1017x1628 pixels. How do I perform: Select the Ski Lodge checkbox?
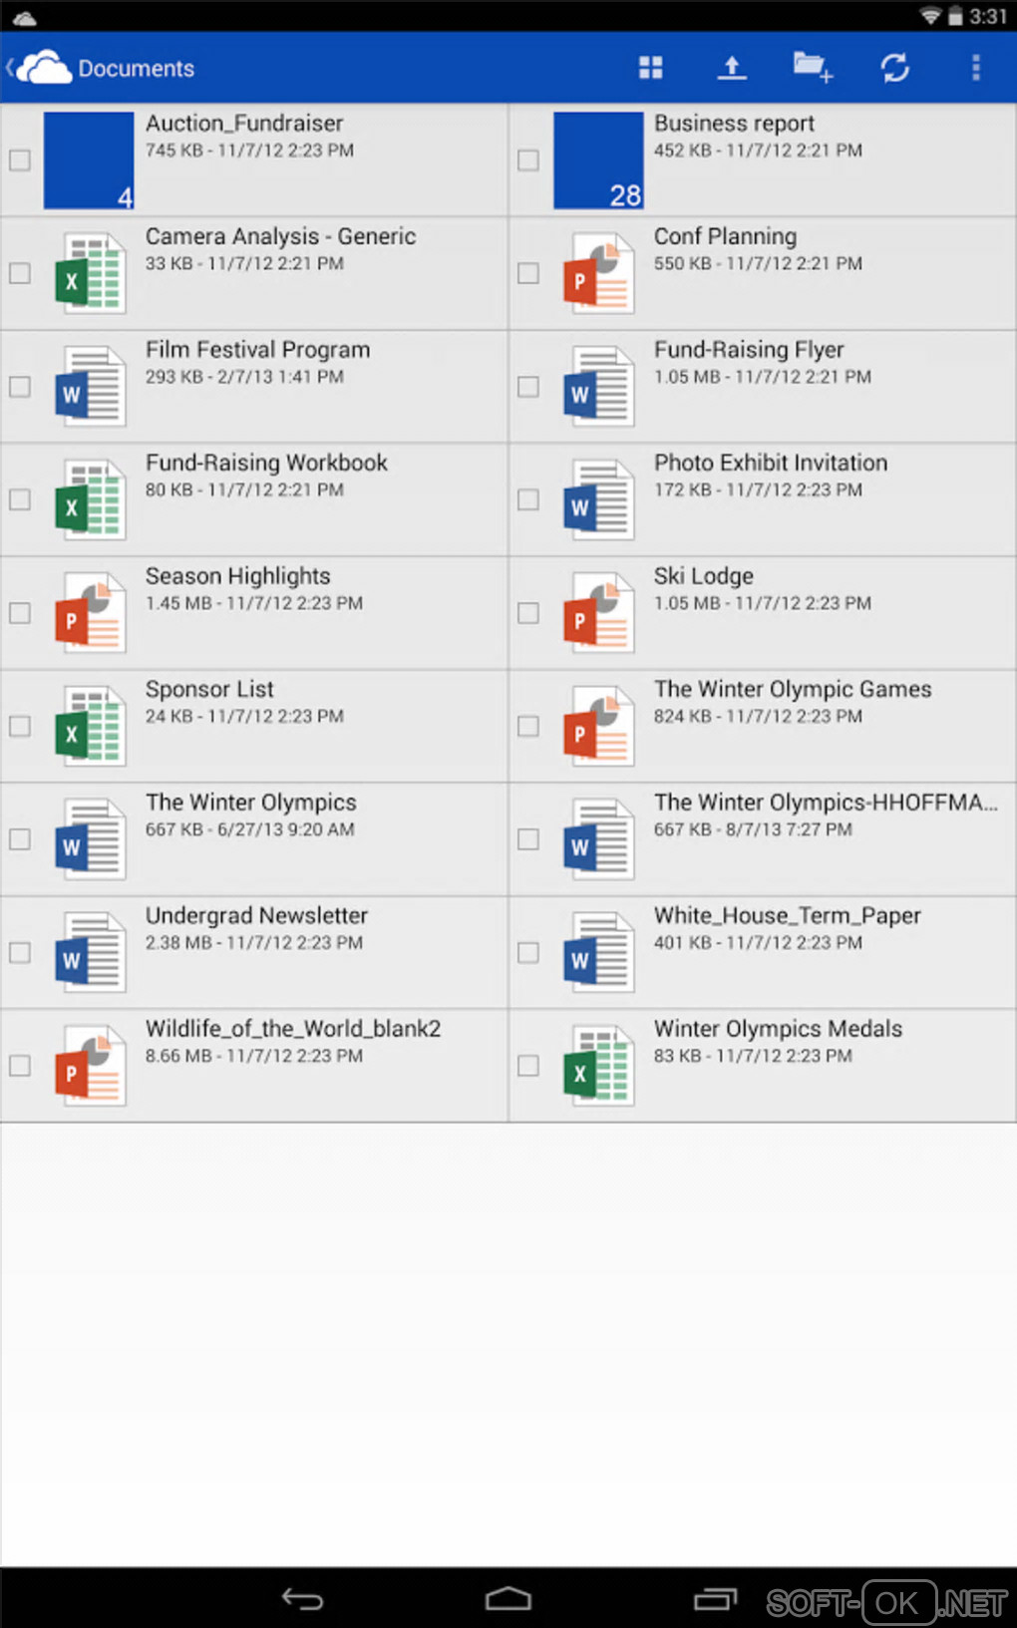(x=528, y=613)
